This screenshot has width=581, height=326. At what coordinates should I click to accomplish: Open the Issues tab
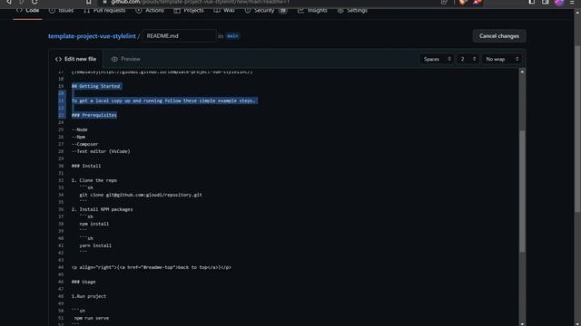click(x=61, y=10)
